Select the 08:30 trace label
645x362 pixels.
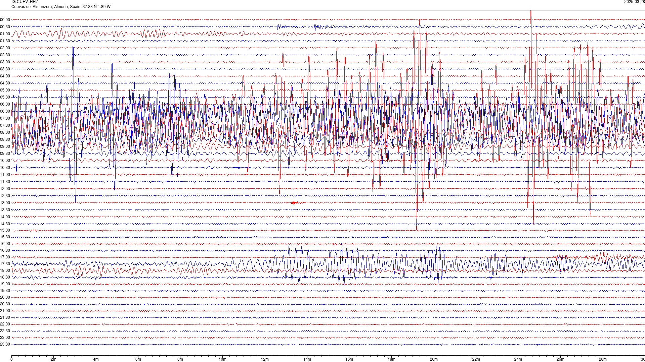tap(5, 139)
